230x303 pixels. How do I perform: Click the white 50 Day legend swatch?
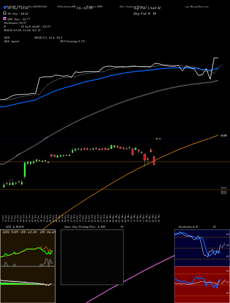[x=5, y=13]
